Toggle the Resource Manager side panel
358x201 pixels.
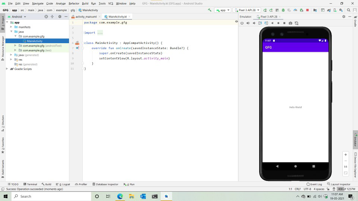3,46
